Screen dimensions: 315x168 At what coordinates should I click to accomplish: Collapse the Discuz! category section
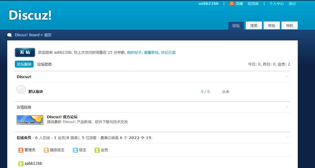click(x=287, y=77)
